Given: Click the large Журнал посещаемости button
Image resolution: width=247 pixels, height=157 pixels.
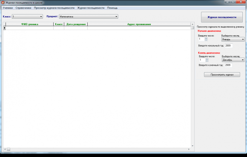Looking at the screenshot, I should tap(222, 17).
